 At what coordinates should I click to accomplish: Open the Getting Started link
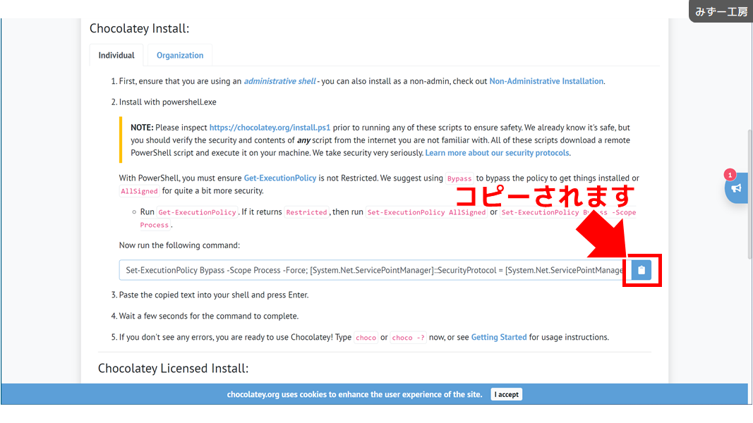pyautogui.click(x=499, y=337)
